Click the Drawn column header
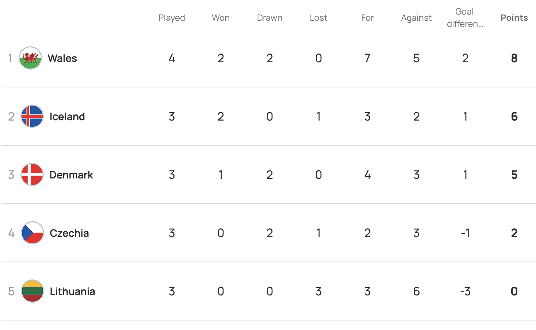The height and width of the screenshot is (330, 536). (x=269, y=18)
